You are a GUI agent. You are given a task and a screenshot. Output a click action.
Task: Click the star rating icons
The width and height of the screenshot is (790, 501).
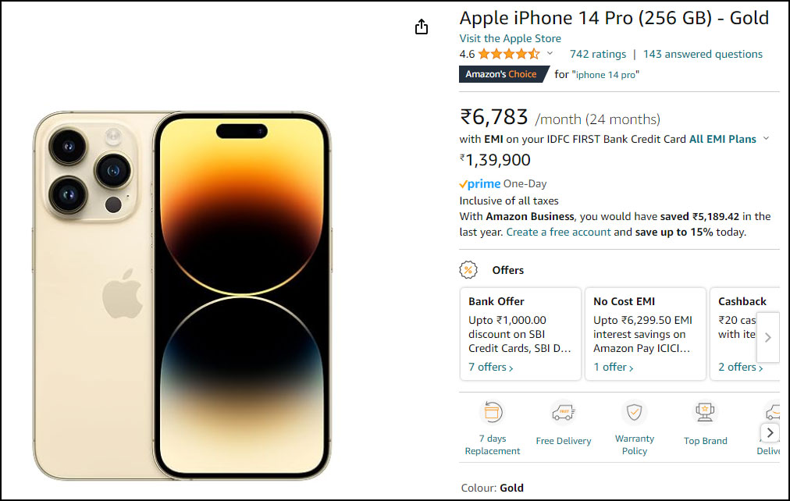tap(508, 54)
